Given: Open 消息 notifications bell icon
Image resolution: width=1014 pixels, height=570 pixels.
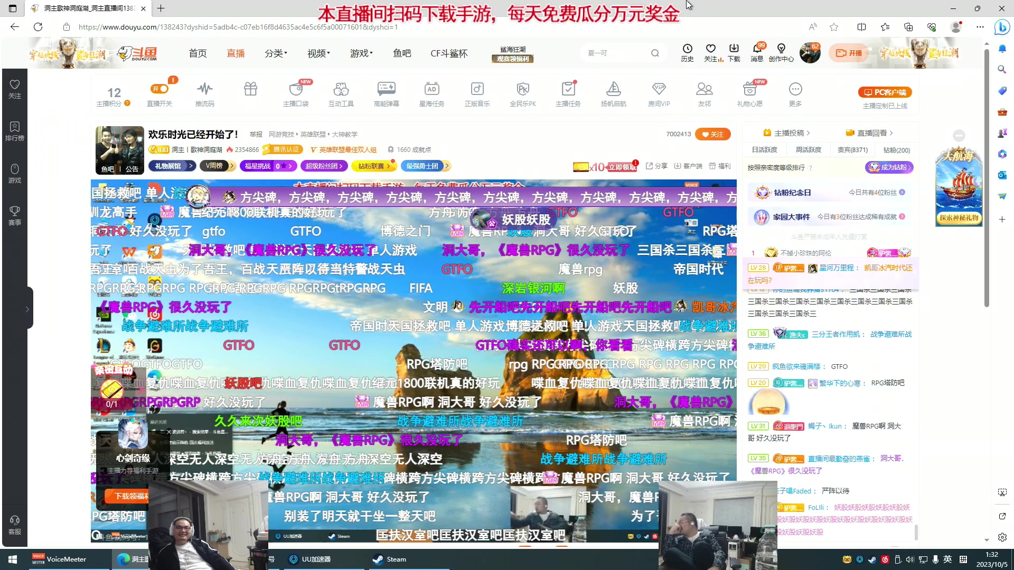Looking at the screenshot, I should (757, 53).
